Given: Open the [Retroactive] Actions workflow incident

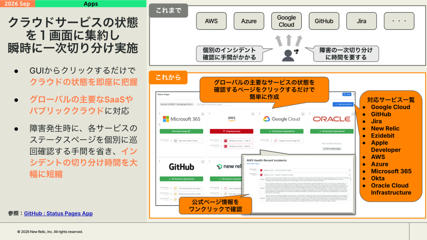Looking at the screenshot, I should tap(188, 194).
